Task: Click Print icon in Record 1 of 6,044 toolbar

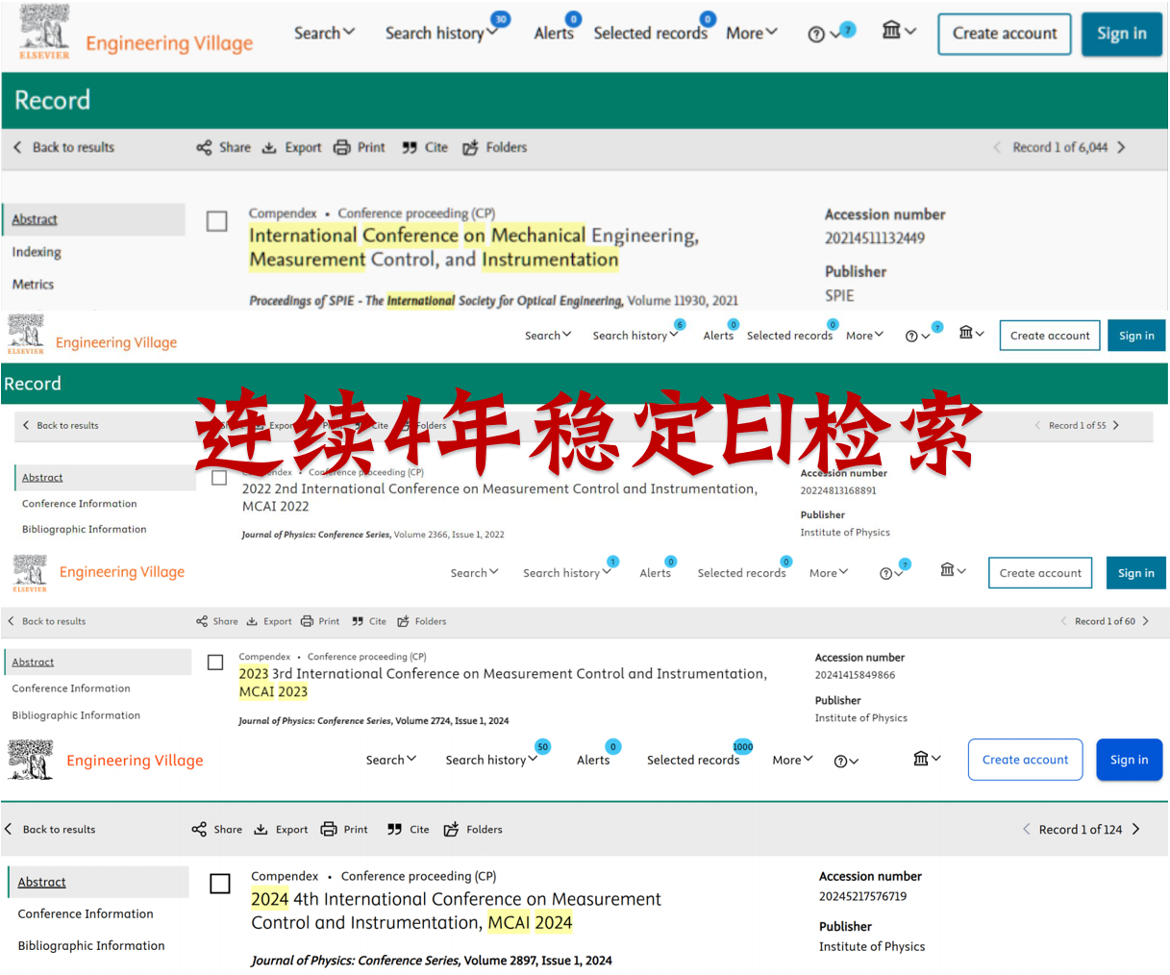Action: (342, 147)
